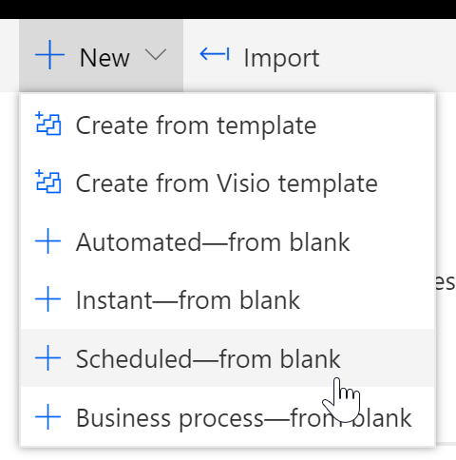The image size is (456, 460).
Task: Select Automated—from blank option
Action: click(x=228, y=241)
